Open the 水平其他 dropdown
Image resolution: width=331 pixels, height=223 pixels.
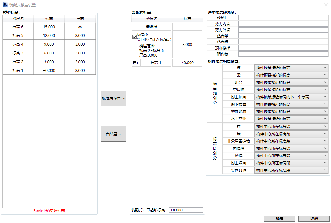tap(291, 119)
